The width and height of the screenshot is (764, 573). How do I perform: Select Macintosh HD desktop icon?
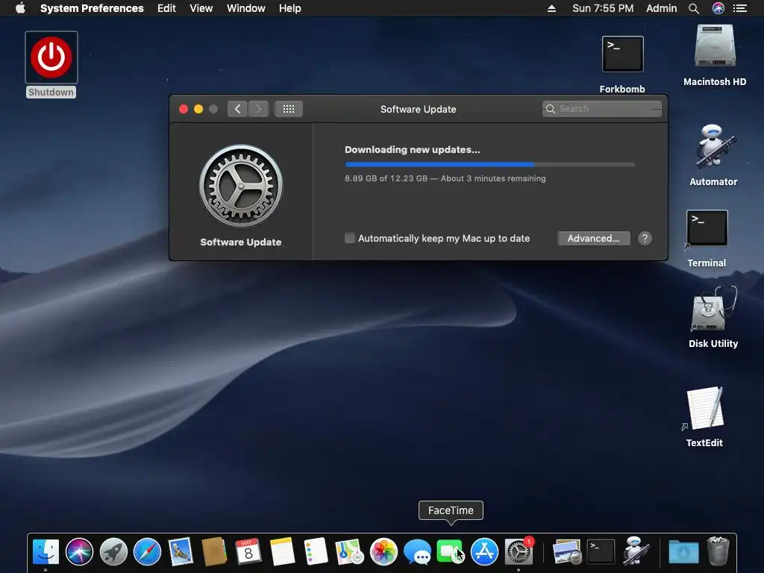[x=715, y=46]
